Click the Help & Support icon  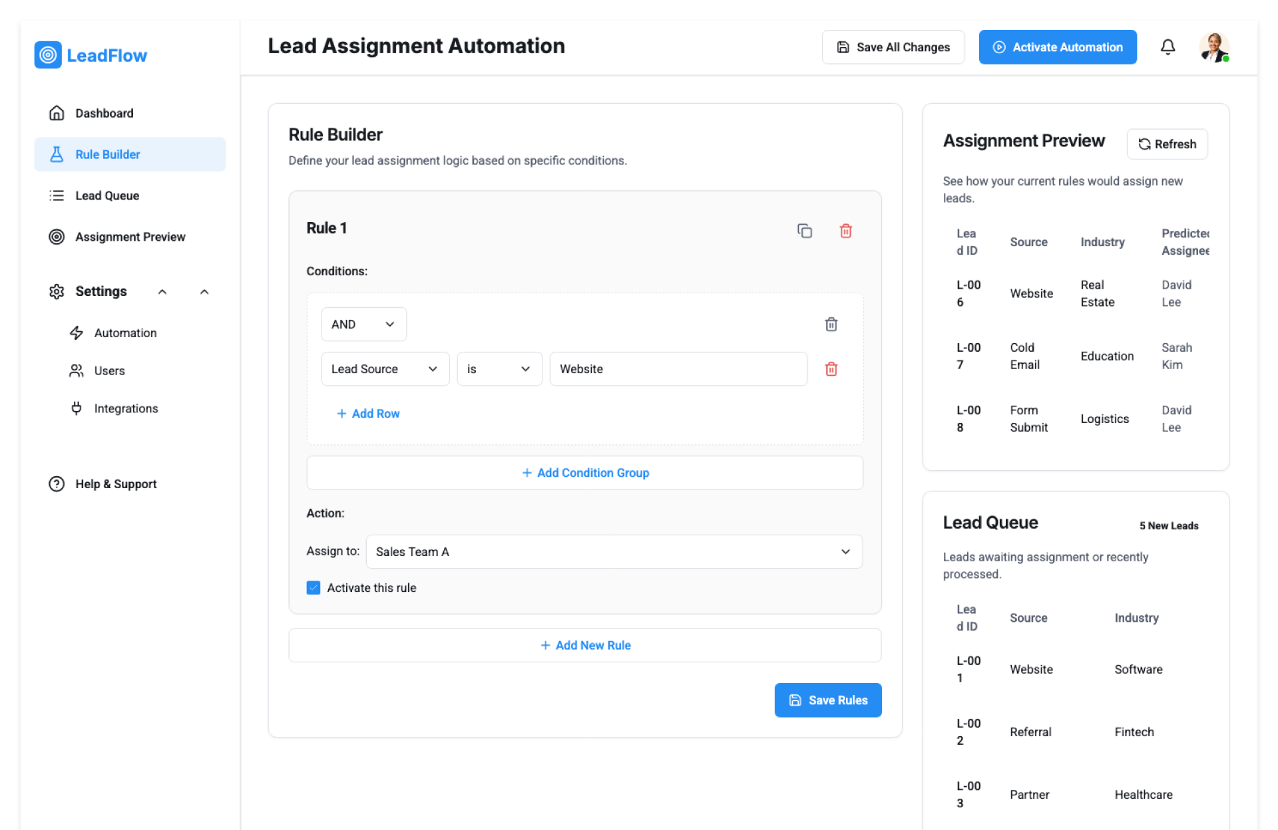(57, 484)
